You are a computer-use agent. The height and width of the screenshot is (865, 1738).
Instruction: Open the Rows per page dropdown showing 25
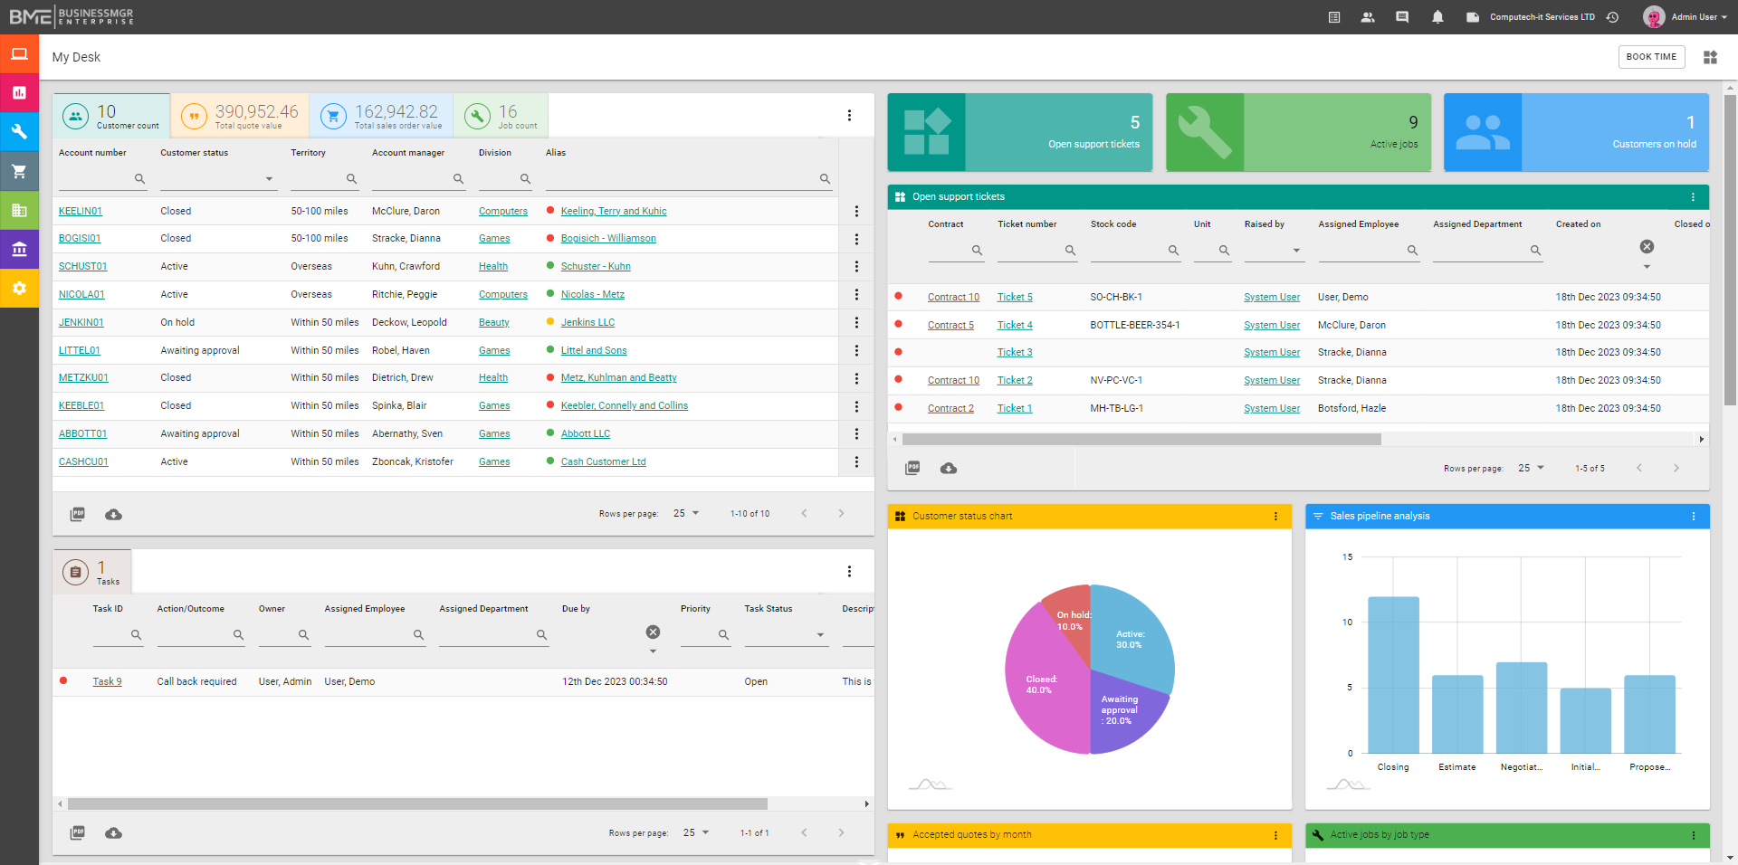(x=687, y=513)
